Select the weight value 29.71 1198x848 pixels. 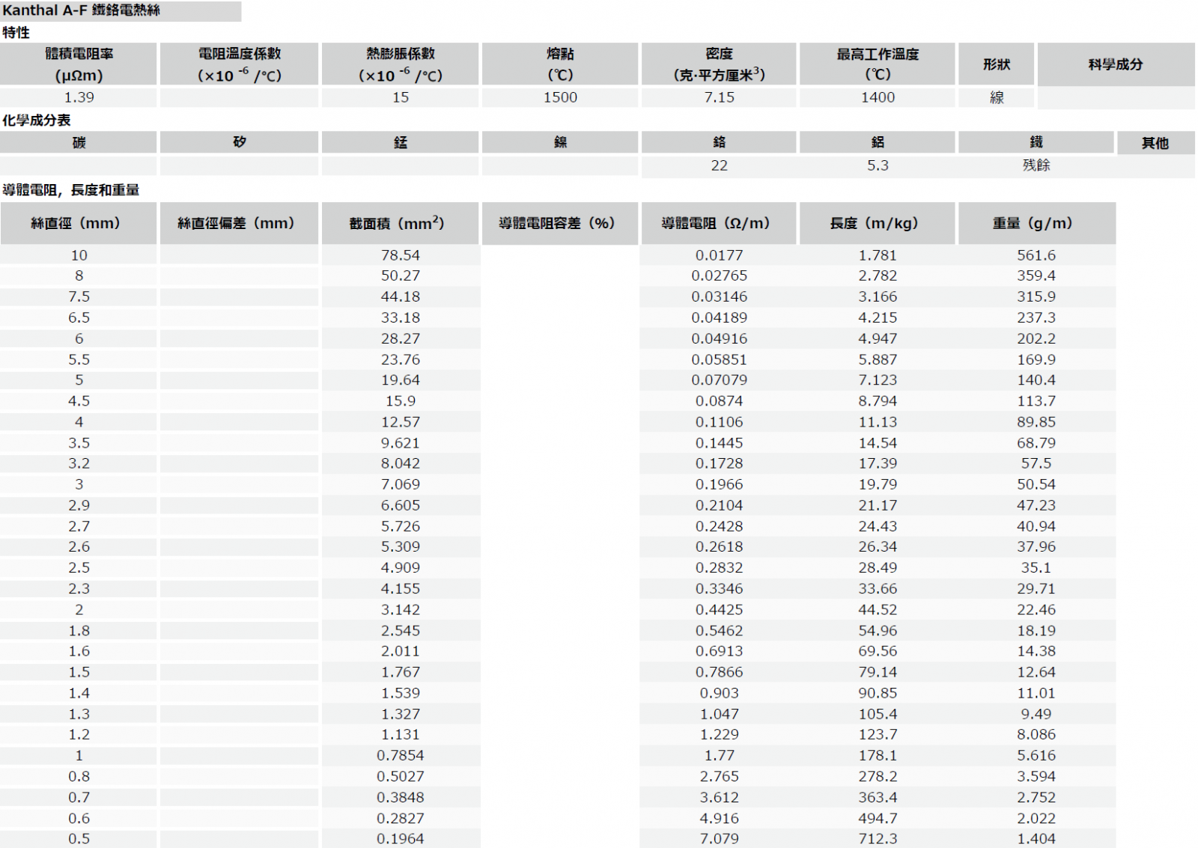1036,589
